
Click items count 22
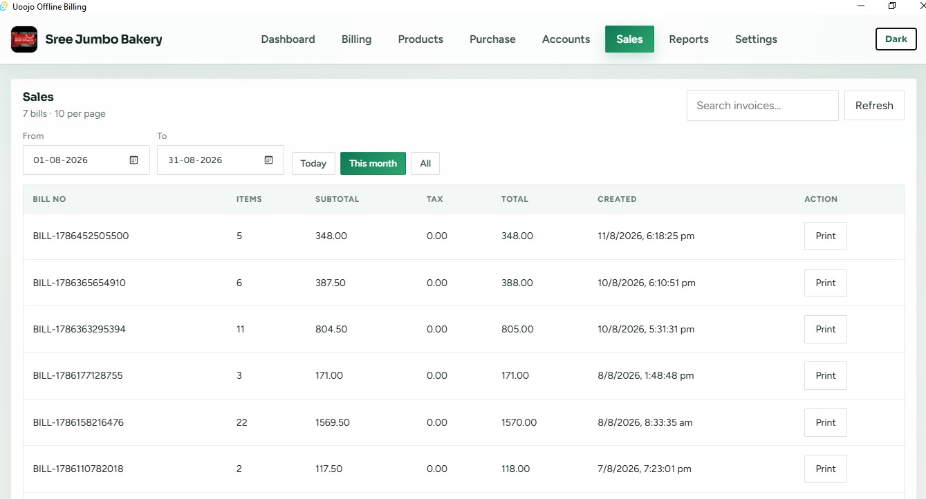coord(241,422)
